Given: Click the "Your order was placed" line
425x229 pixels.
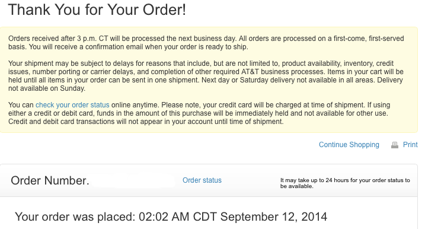Looking at the screenshot, I should click(x=171, y=217).
